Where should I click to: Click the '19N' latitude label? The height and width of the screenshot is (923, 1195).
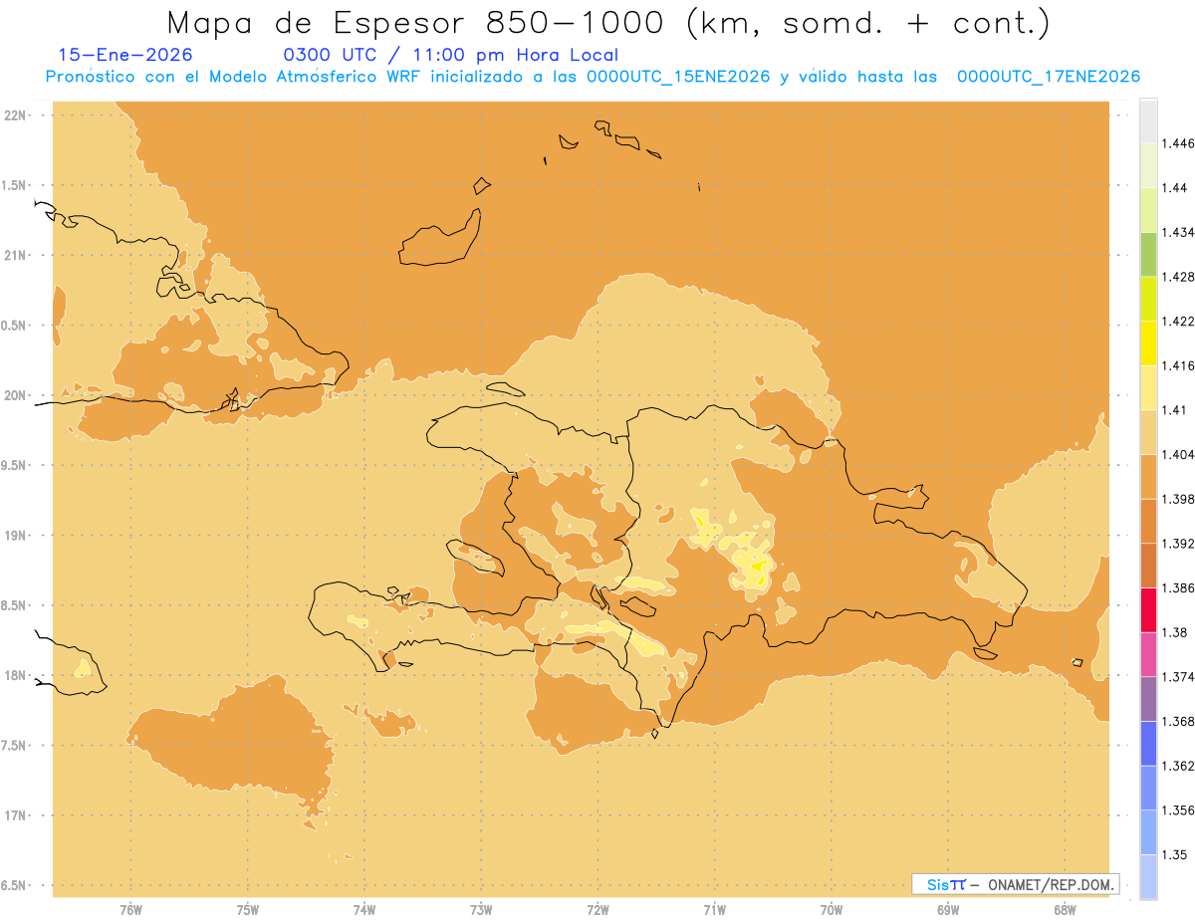(x=17, y=536)
